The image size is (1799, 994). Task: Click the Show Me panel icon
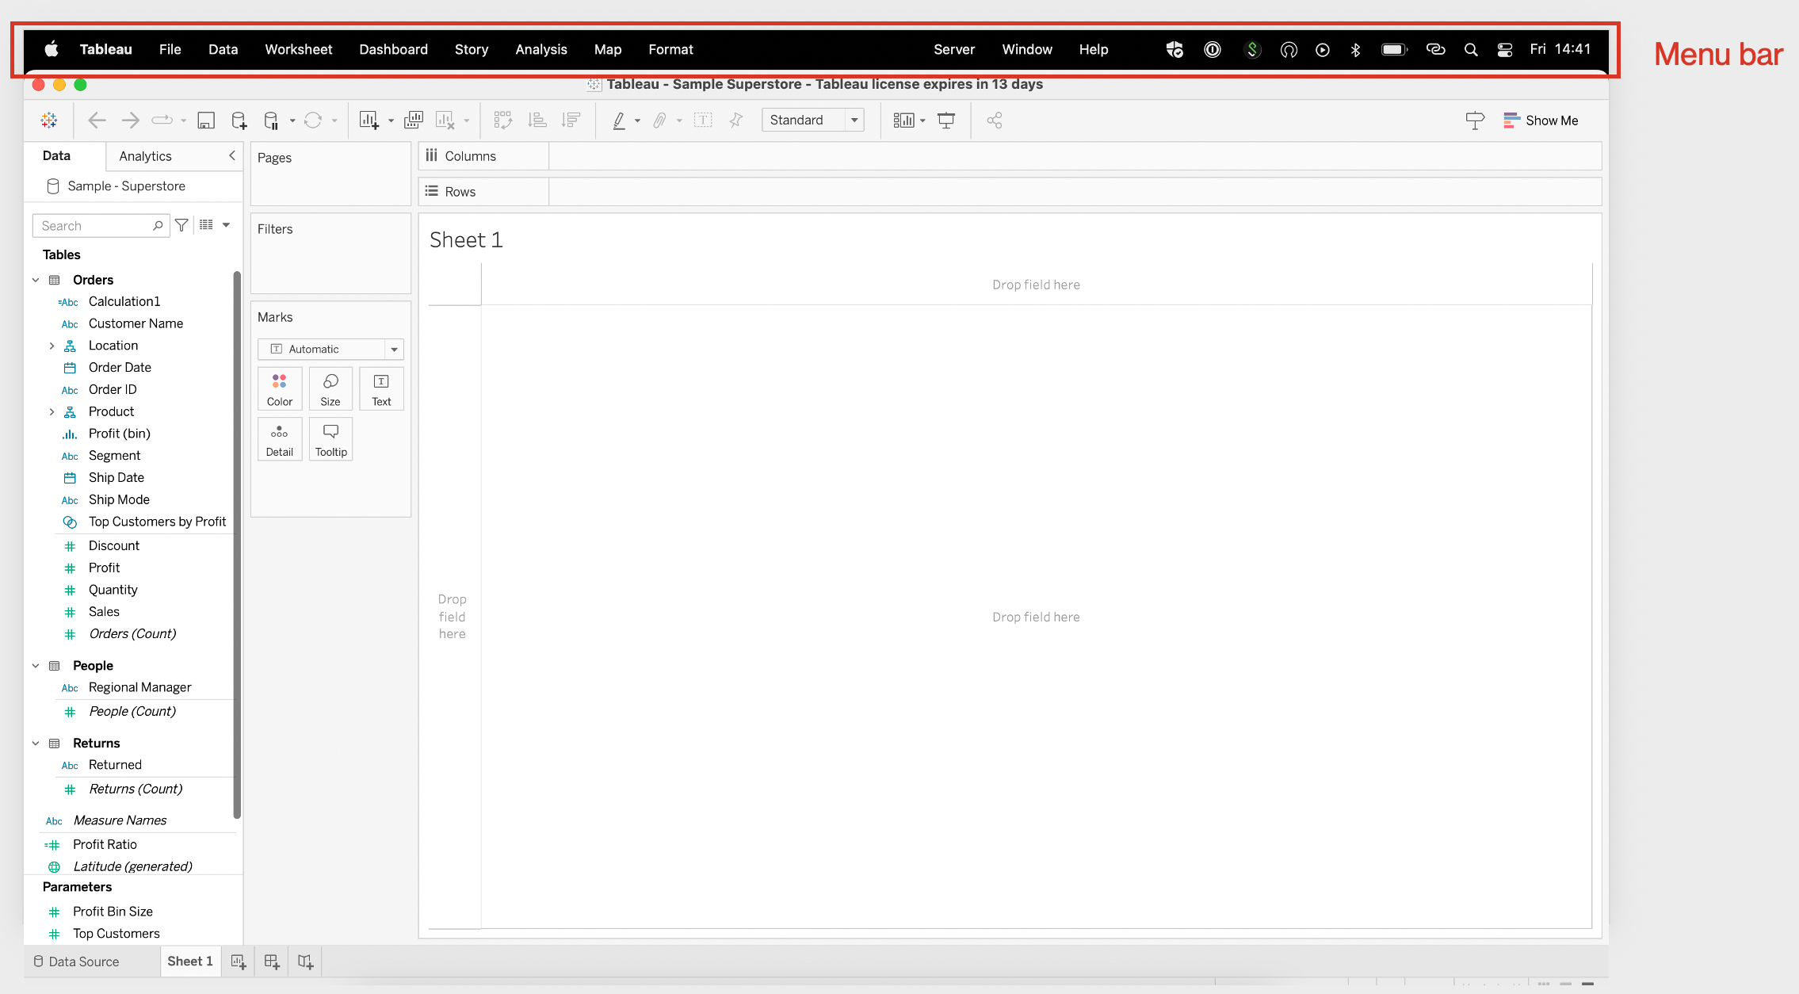1511,120
